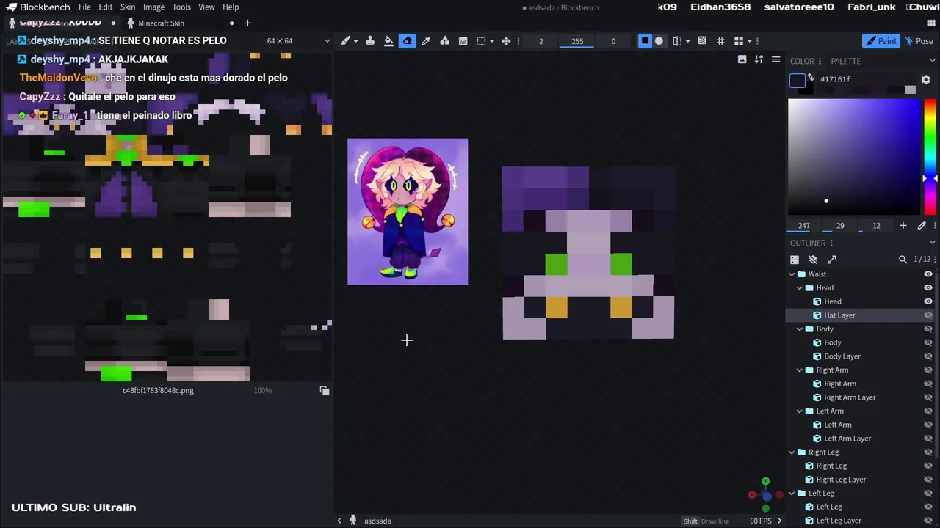940x528 pixels.
Task: Click the sort arrows icon in viewport header
Action: (759, 59)
